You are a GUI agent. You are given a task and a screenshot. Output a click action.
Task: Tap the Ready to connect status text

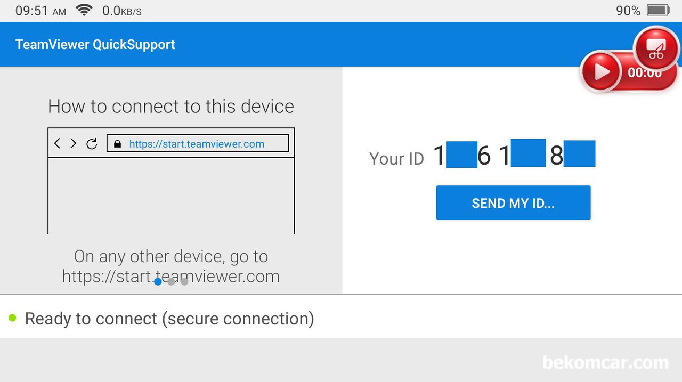click(169, 319)
